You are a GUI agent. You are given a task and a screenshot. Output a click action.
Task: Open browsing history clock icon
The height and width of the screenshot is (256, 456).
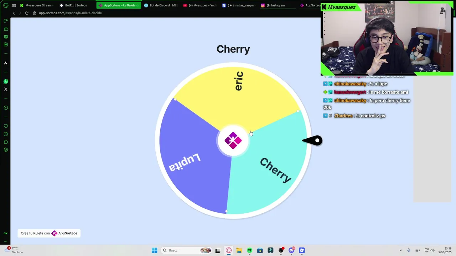tap(6, 134)
